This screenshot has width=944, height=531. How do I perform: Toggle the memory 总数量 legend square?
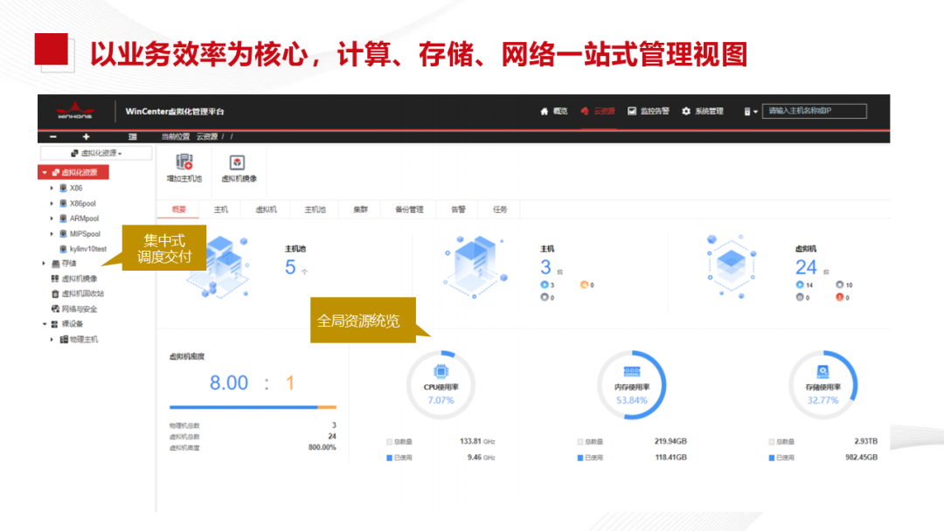580,442
